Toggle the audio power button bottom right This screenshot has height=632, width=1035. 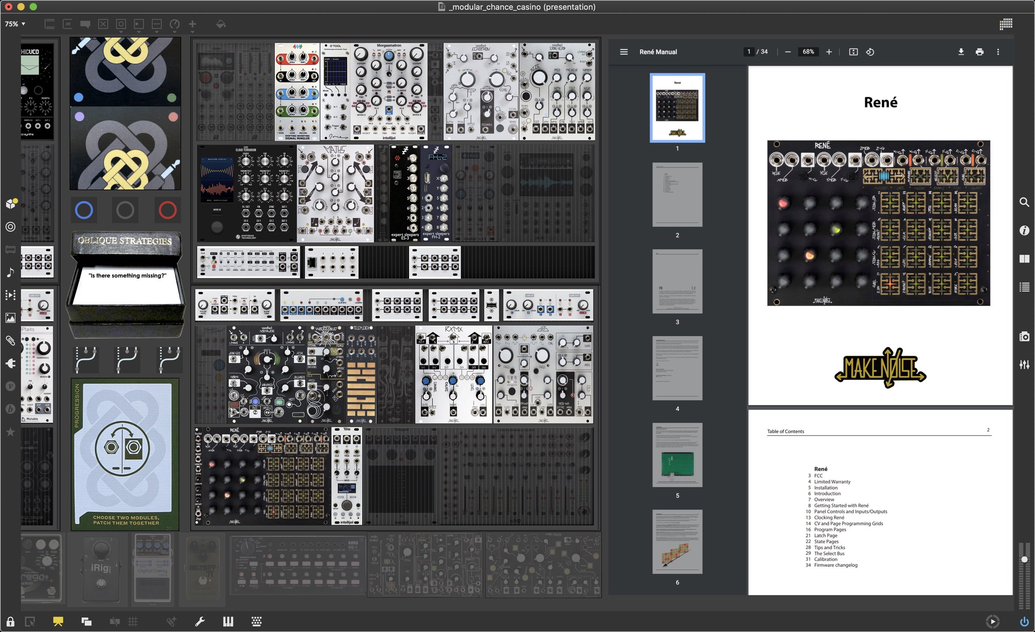(1024, 622)
